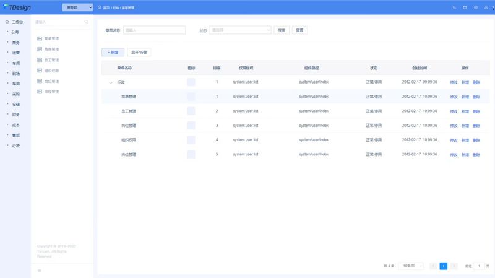
Task: Click the blue 新增 button above the table
Action: (113, 53)
